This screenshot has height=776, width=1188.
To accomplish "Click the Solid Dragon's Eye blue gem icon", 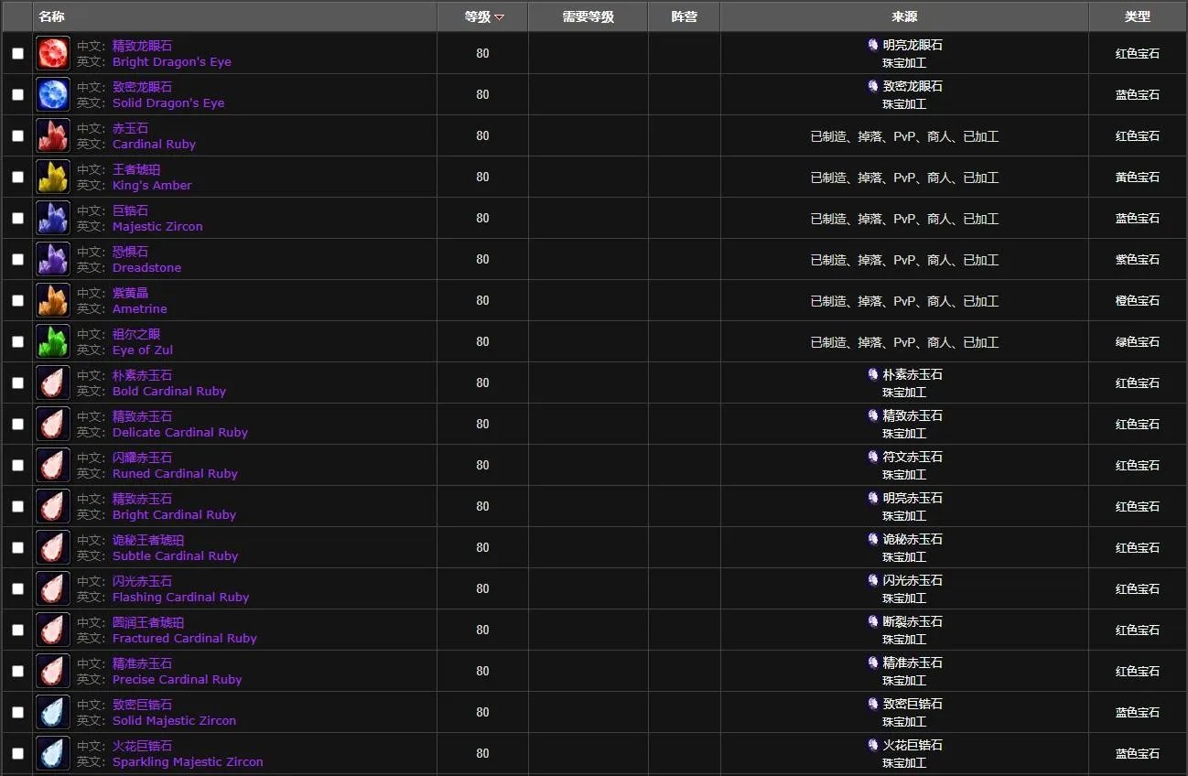I will tap(53, 94).
